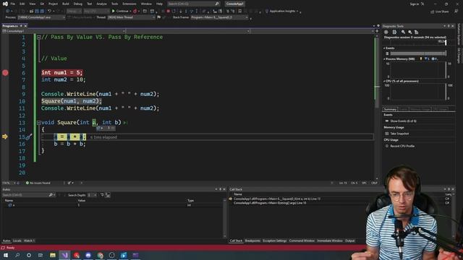Switch to the Immediate Window tab
Image resolution: width=463 pixels, height=260 pixels.
(330, 240)
